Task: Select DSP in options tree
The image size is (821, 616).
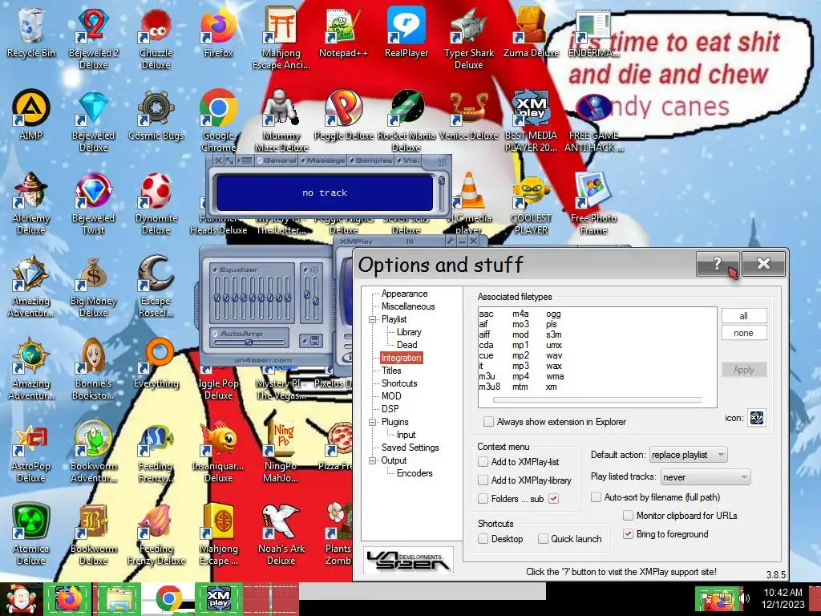Action: pos(390,409)
